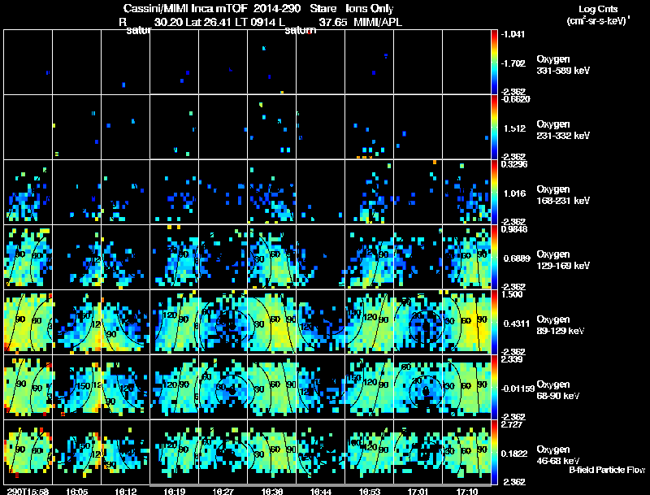Click the 'Log Cnts' scale heading
This screenshot has height=495, width=650.
click(598, 9)
